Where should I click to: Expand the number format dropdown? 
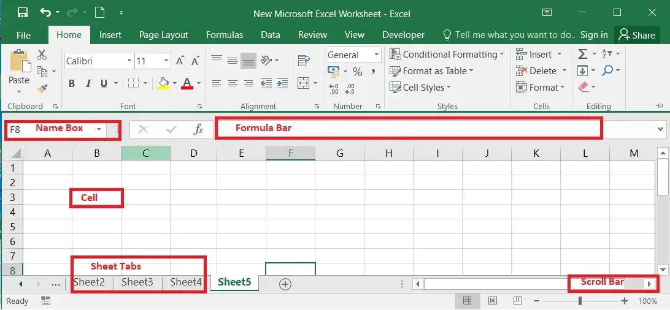pos(376,55)
